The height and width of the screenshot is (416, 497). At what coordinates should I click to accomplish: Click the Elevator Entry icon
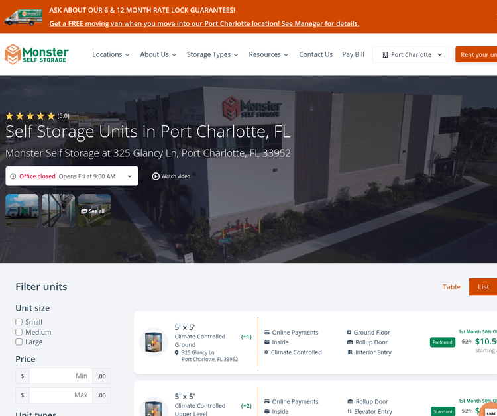click(x=350, y=411)
